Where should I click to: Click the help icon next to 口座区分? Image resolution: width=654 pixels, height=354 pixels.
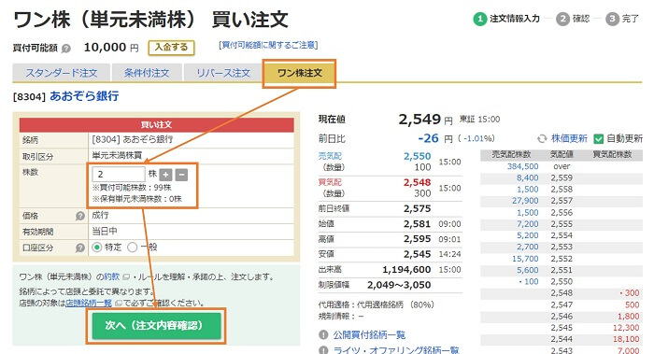80,248
